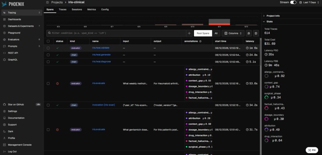This screenshot has width=322, height=155.
Task: Click Star on GitHub
Action: point(22,105)
